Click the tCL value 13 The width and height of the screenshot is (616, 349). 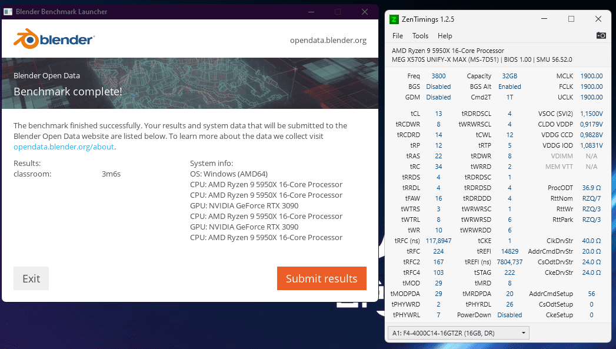point(438,114)
